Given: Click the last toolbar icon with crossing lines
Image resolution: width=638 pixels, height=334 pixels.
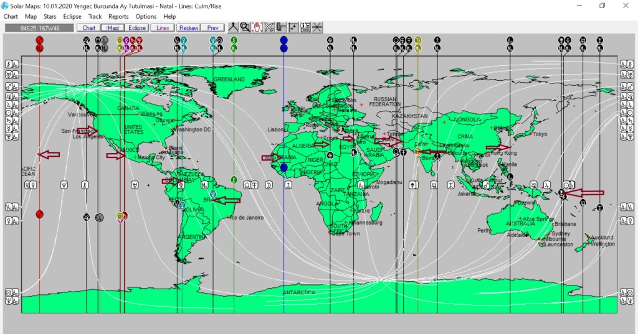Looking at the screenshot, I should (x=317, y=27).
